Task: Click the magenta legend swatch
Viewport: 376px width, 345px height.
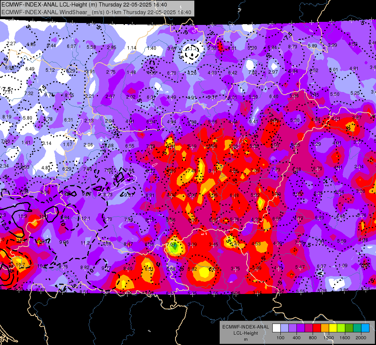Action: point(309,328)
